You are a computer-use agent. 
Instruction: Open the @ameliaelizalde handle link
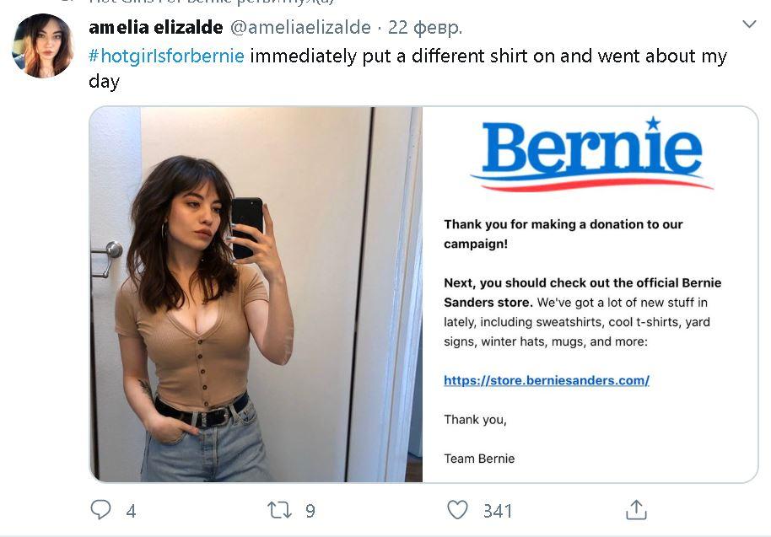[300, 28]
